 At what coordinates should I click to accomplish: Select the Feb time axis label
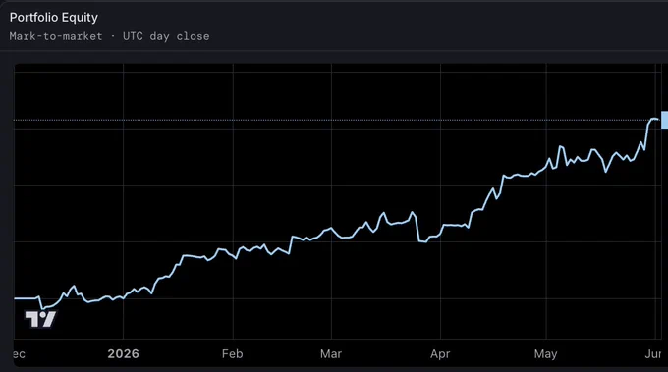[x=233, y=353]
